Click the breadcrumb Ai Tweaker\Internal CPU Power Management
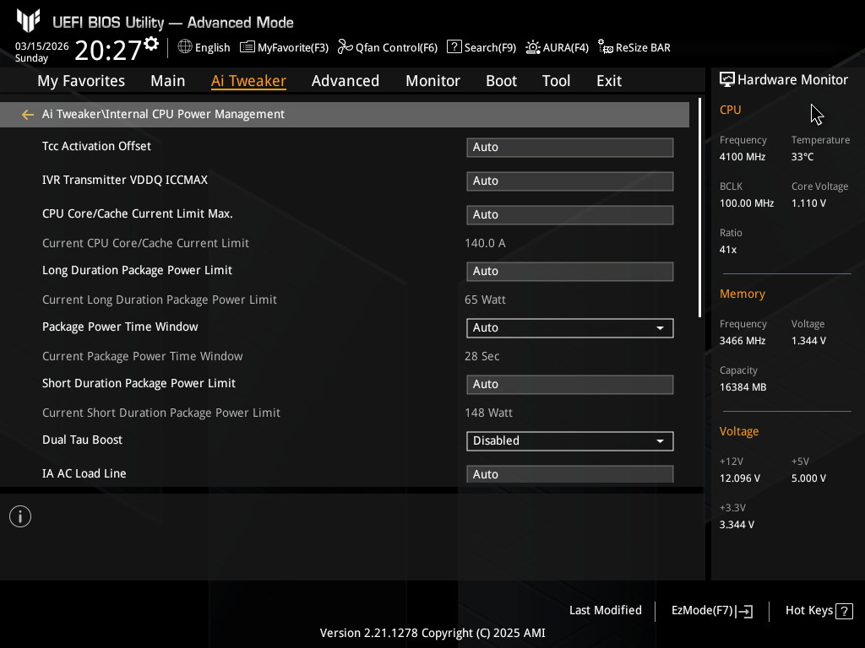 pyautogui.click(x=163, y=114)
